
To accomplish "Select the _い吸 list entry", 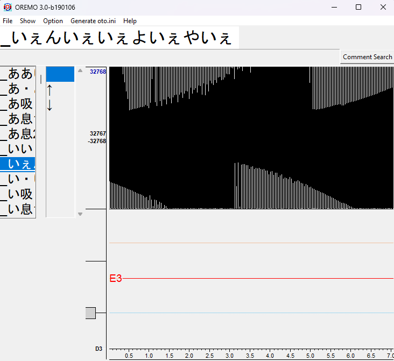I will (18, 194).
